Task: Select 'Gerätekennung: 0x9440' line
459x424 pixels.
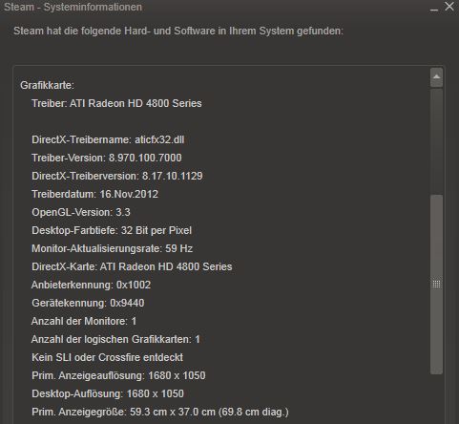Action: point(88,303)
